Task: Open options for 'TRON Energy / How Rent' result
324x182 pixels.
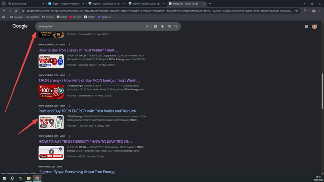Action: point(69,75)
